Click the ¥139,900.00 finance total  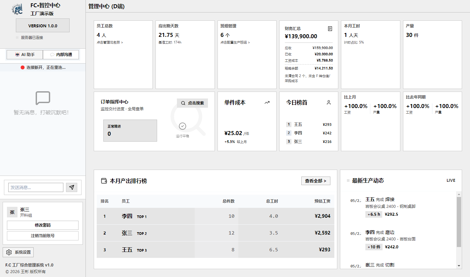[x=301, y=36]
